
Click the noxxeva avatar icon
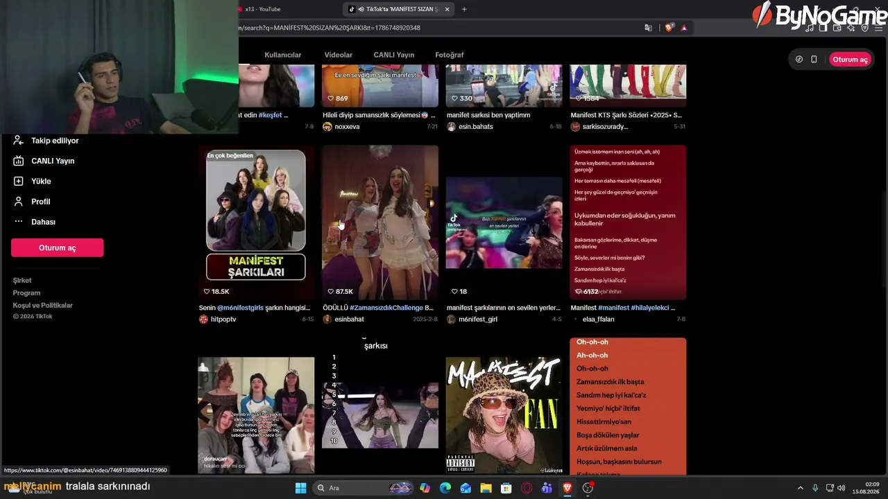327,127
